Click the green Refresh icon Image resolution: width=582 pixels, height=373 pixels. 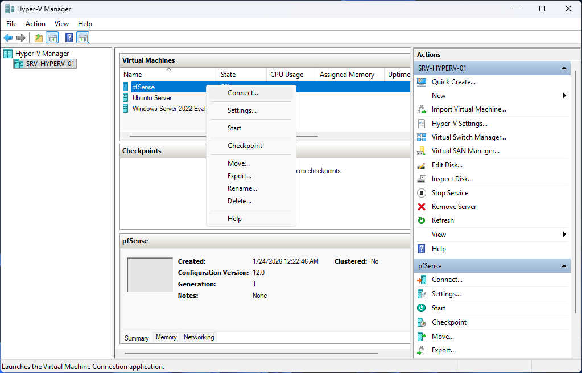coord(422,220)
